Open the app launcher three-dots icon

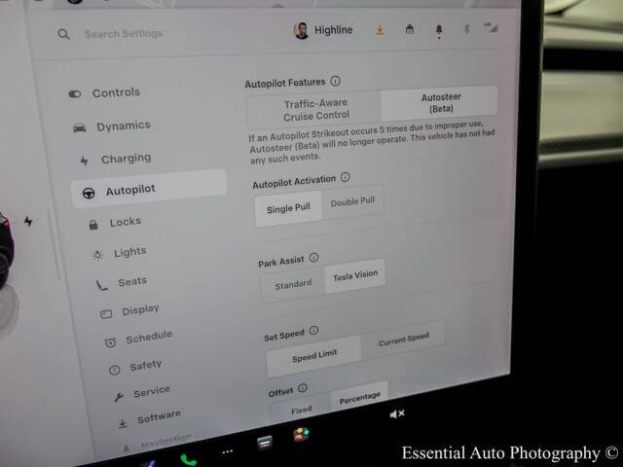228,452
